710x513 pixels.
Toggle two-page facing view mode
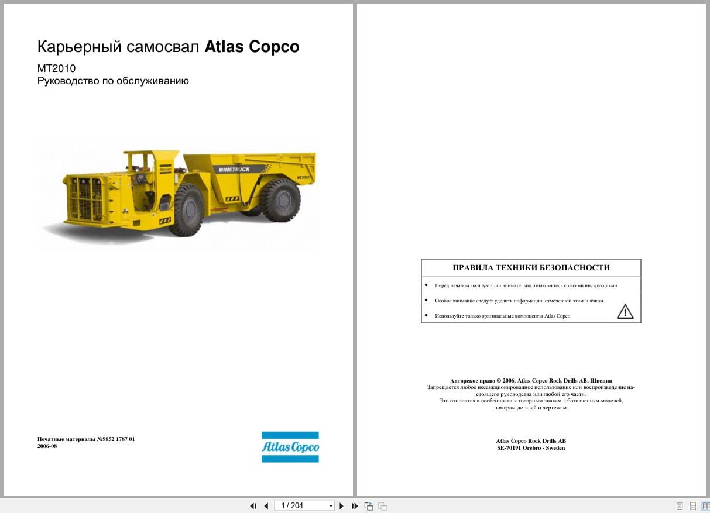click(x=705, y=506)
